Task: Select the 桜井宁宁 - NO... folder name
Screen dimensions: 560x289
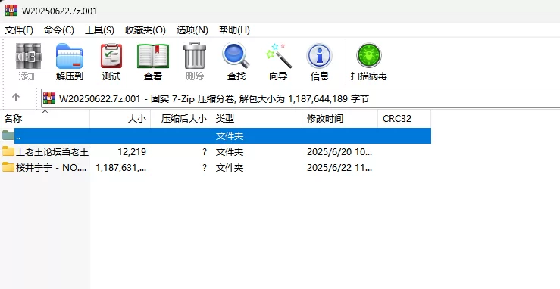Action: point(51,167)
